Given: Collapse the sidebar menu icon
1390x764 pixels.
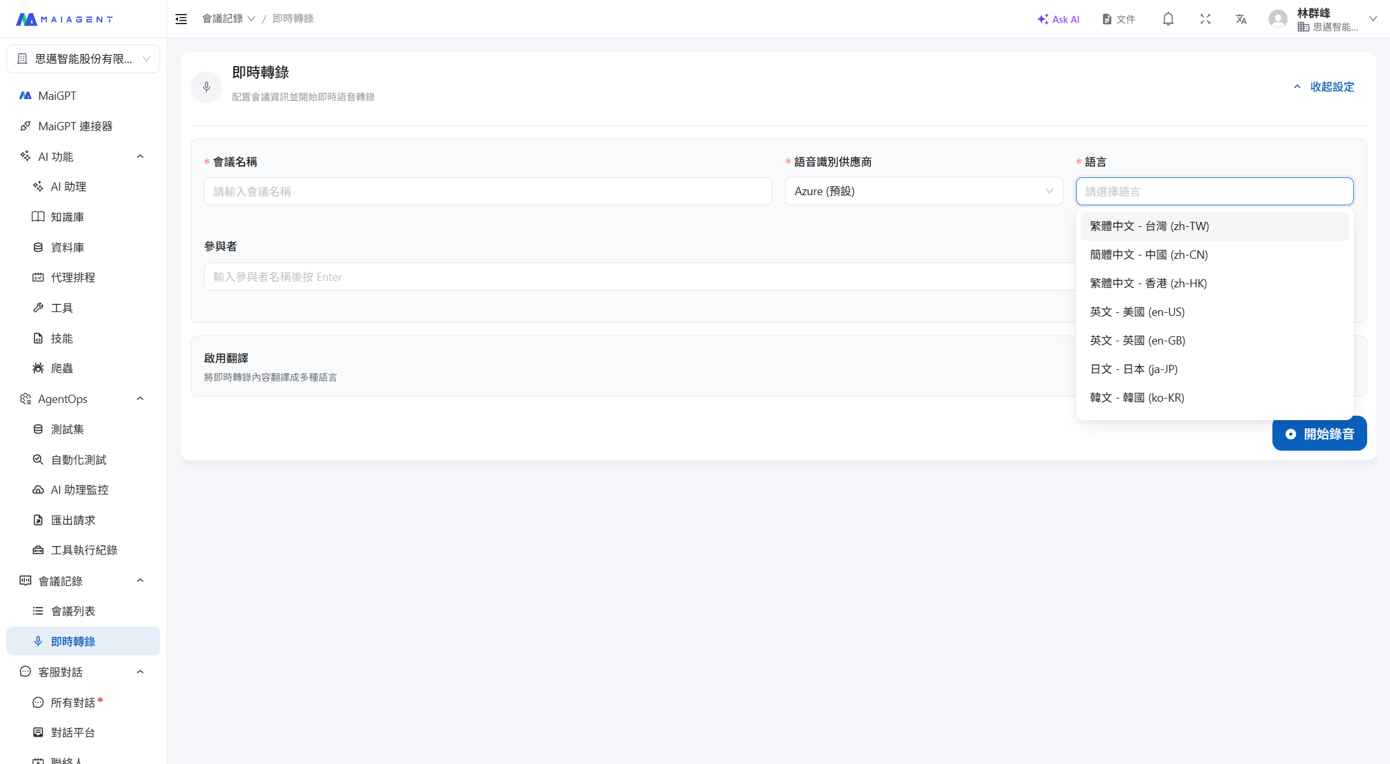Looking at the screenshot, I should [x=181, y=19].
